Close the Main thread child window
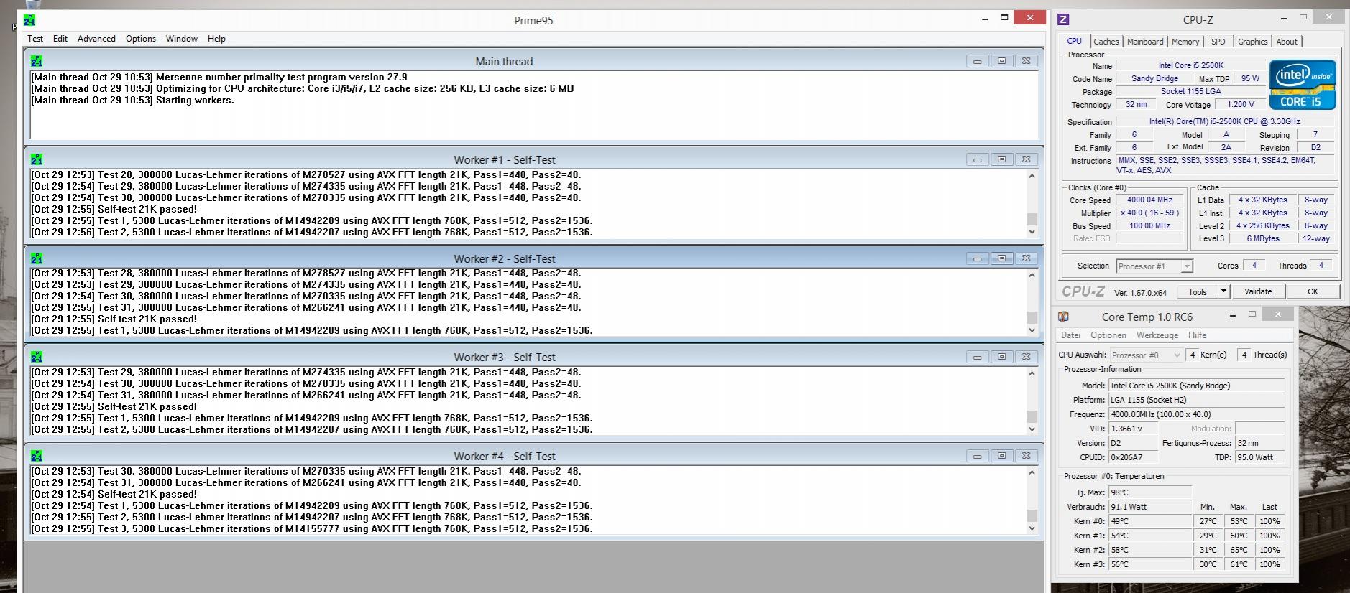Viewport: 1350px width, 593px height. pyautogui.click(x=1026, y=61)
